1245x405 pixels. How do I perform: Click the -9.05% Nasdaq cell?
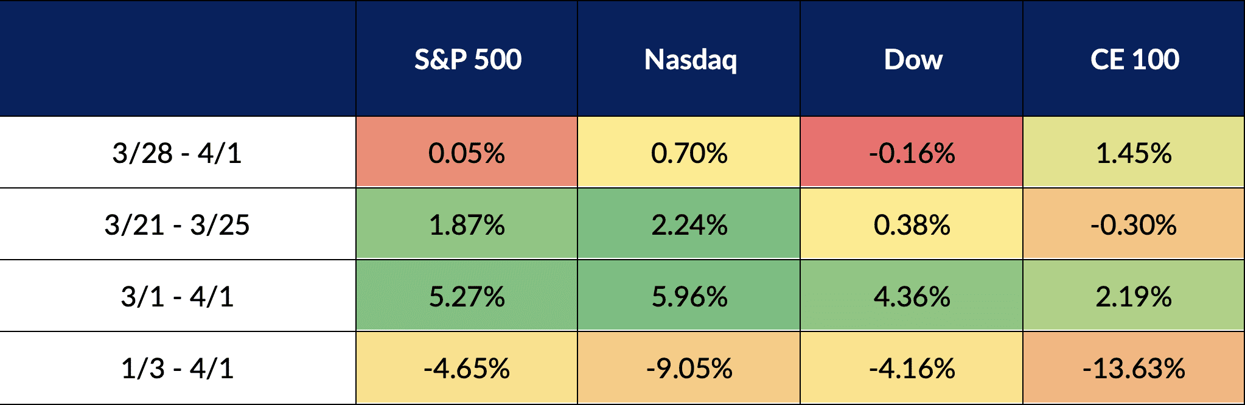pos(689,369)
